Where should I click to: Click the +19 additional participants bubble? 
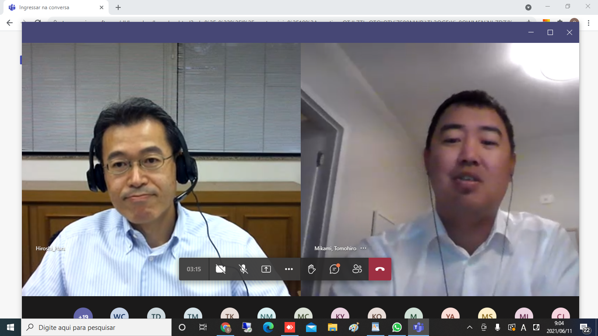(x=83, y=316)
